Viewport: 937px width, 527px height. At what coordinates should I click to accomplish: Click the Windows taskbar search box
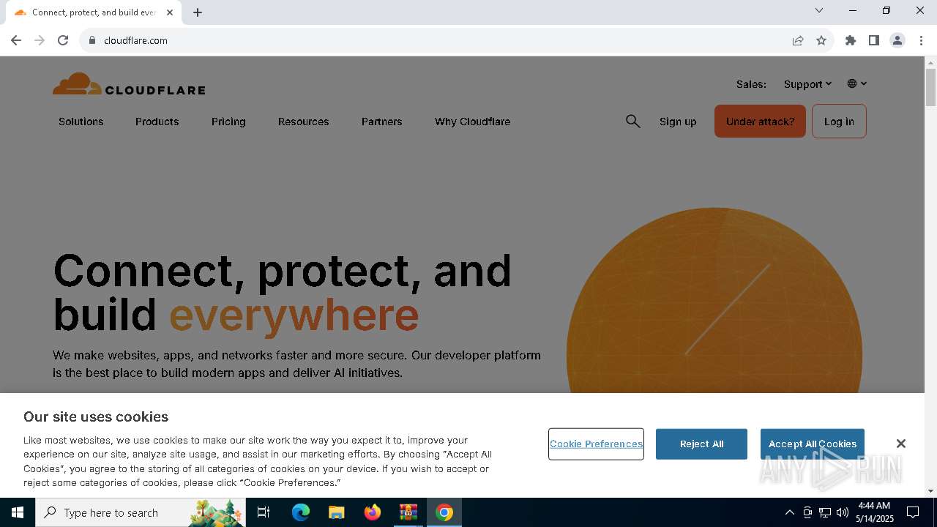pyautogui.click(x=141, y=512)
